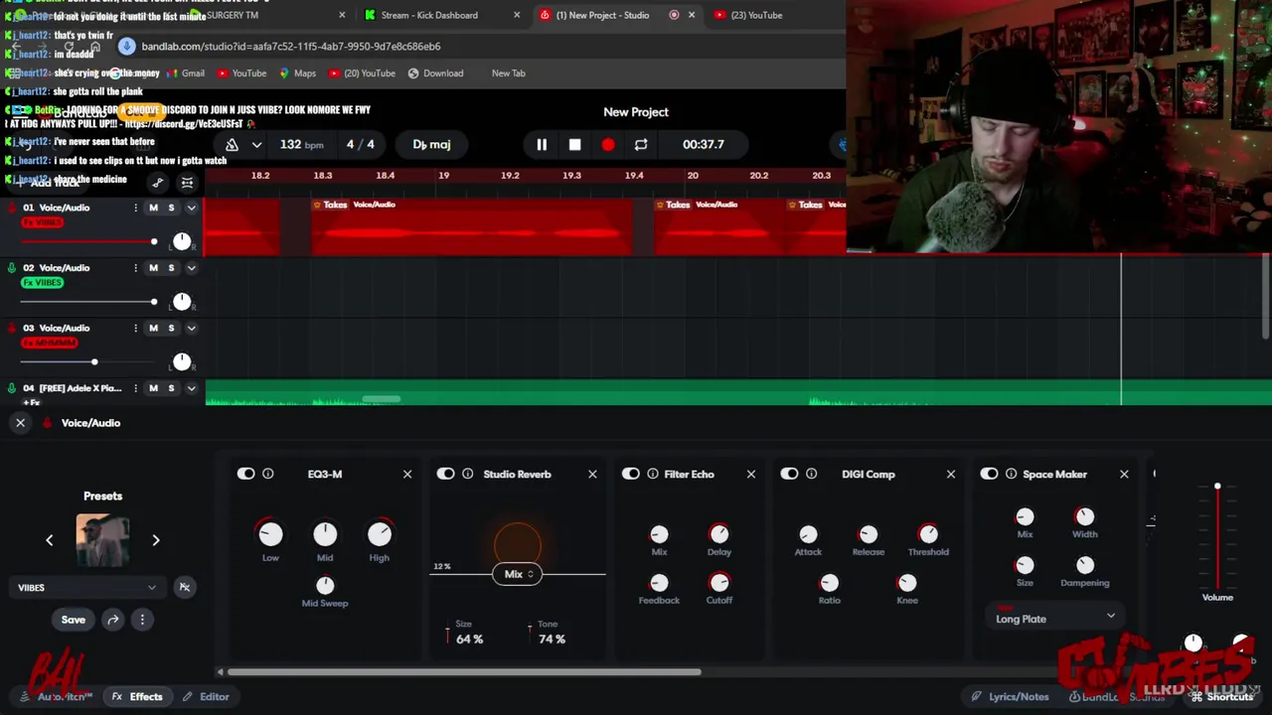Toggle the metronome icon
The width and height of the screenshot is (1272, 715).
[232, 145]
